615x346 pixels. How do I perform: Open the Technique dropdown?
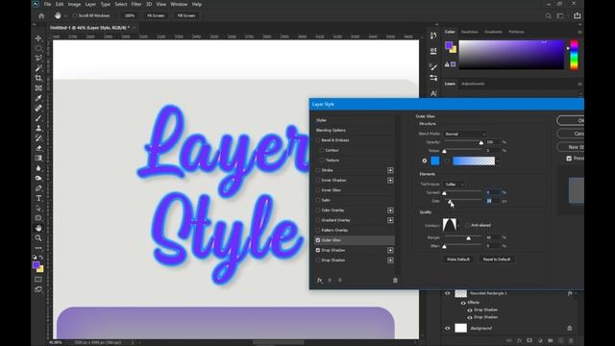pyautogui.click(x=455, y=185)
